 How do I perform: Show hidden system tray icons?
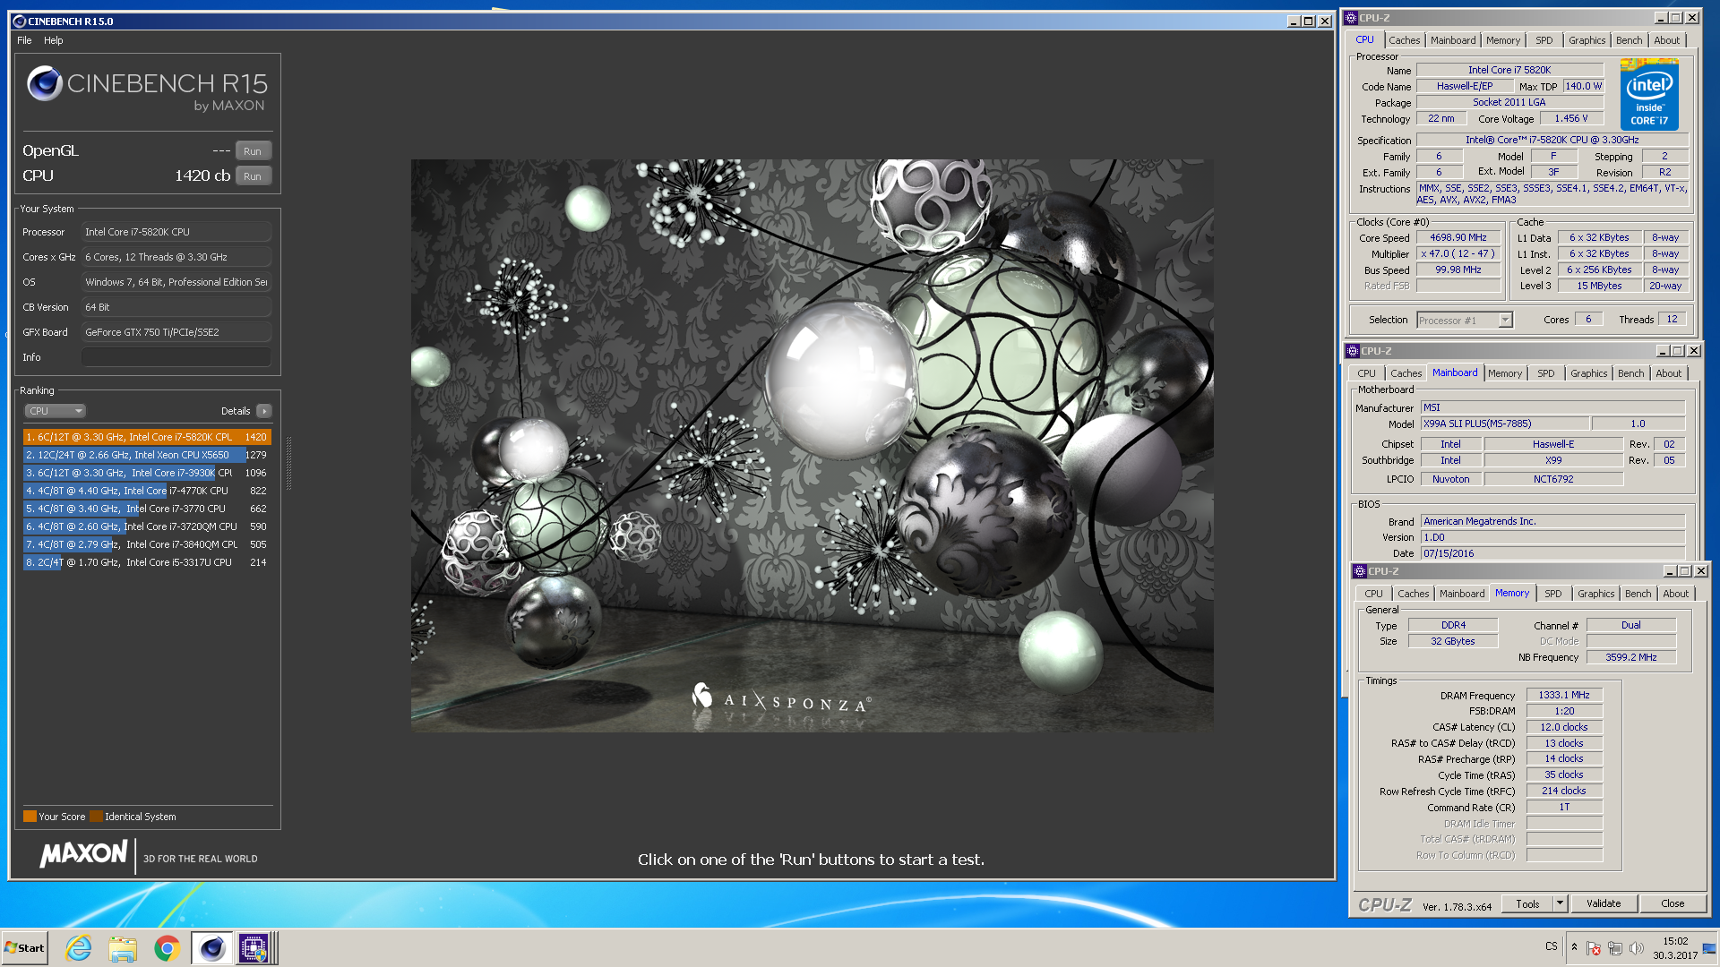pos(1574,947)
